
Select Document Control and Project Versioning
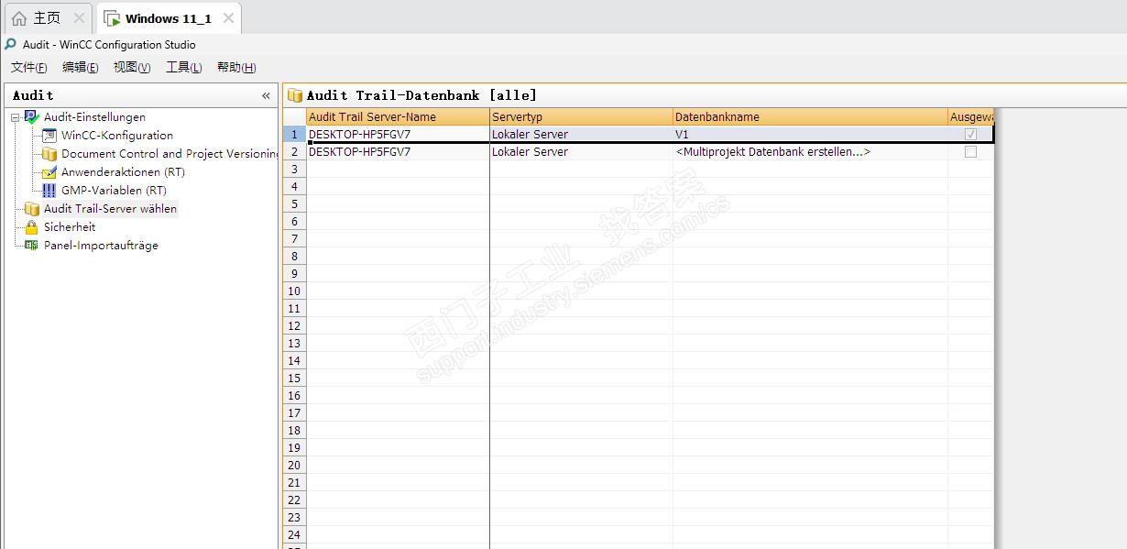[x=170, y=154]
